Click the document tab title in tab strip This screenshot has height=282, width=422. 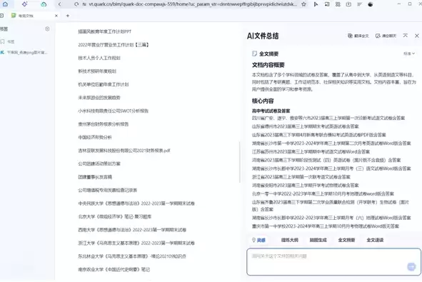pos(26,16)
